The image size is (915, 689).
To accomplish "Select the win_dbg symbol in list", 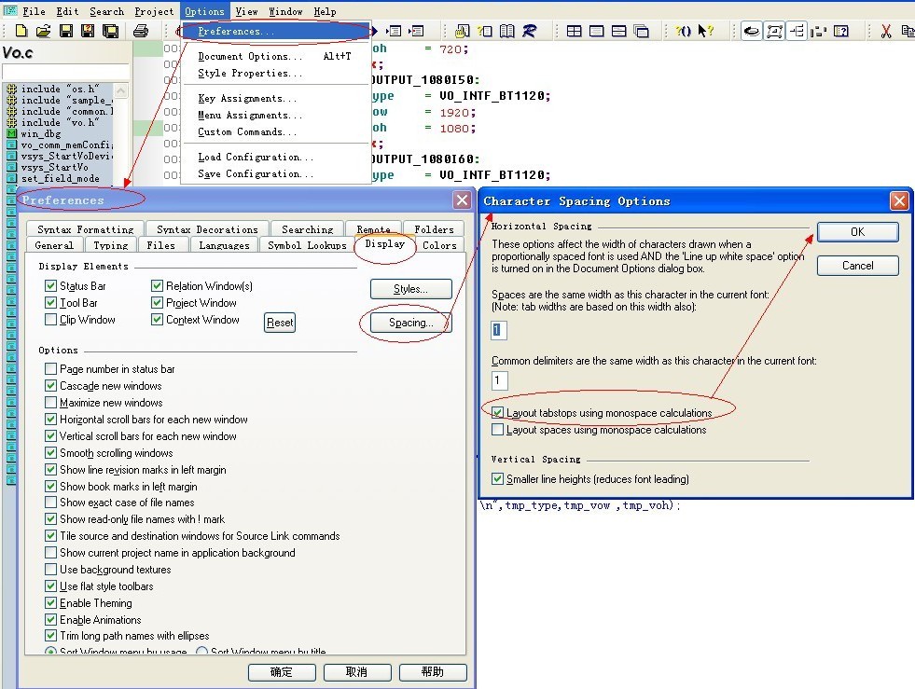I will (41, 133).
